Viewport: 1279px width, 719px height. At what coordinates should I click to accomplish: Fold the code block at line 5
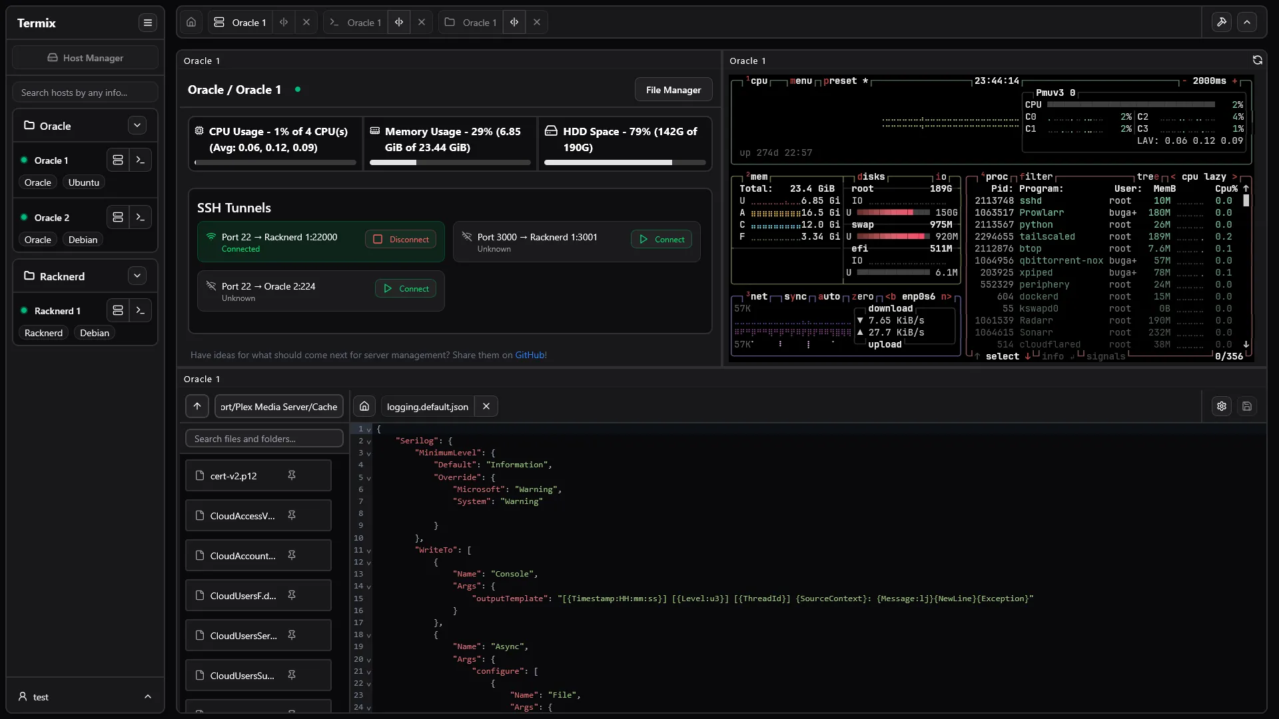[x=369, y=478]
